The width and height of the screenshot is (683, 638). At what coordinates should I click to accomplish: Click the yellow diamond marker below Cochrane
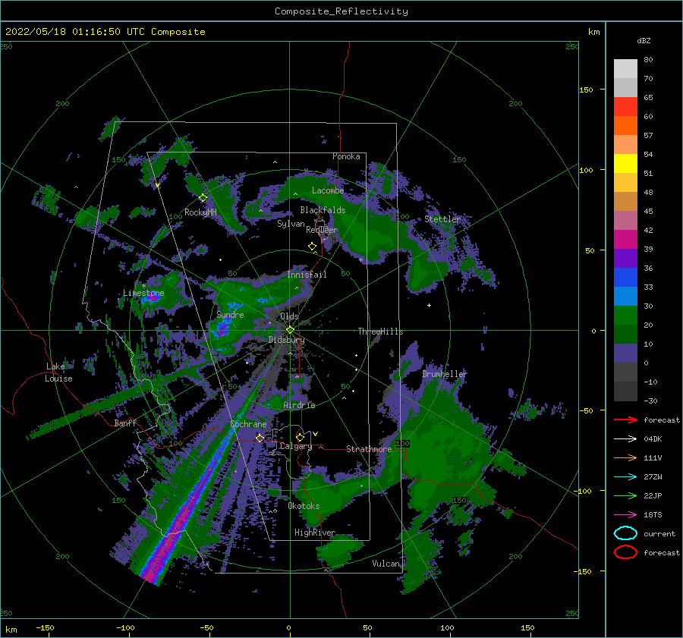click(260, 438)
